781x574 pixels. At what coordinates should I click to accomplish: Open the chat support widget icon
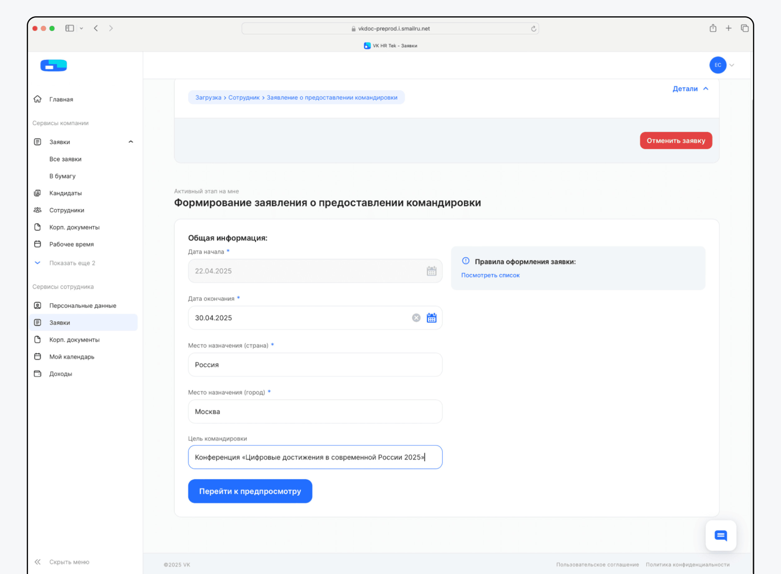[x=720, y=536]
